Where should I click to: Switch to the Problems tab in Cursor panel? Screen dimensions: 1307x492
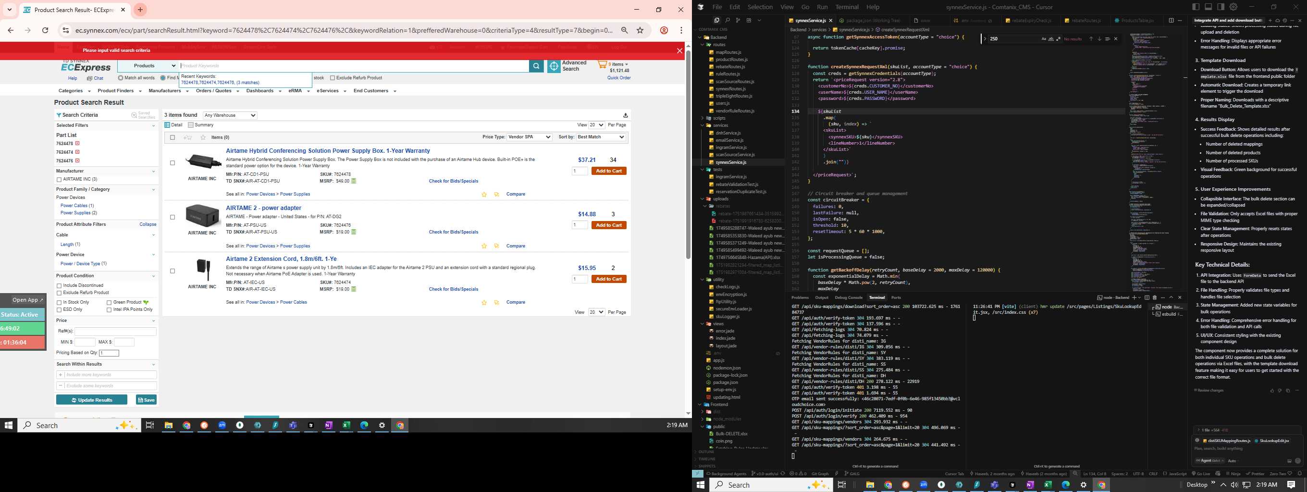coord(800,298)
